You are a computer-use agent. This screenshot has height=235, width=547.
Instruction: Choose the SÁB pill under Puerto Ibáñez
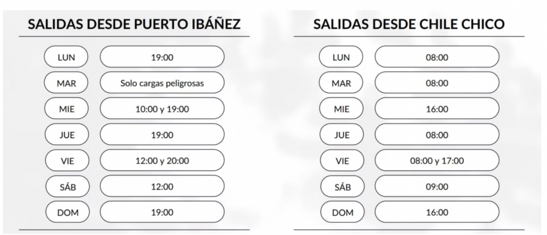pyautogui.click(x=66, y=187)
